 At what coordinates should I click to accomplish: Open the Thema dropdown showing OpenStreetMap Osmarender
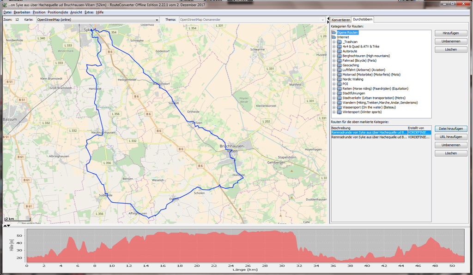(x=252, y=19)
